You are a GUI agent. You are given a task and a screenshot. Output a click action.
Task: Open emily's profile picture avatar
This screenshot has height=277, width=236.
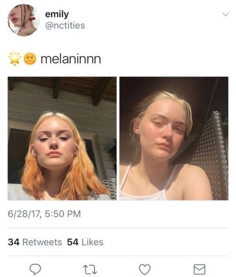pos(23,20)
